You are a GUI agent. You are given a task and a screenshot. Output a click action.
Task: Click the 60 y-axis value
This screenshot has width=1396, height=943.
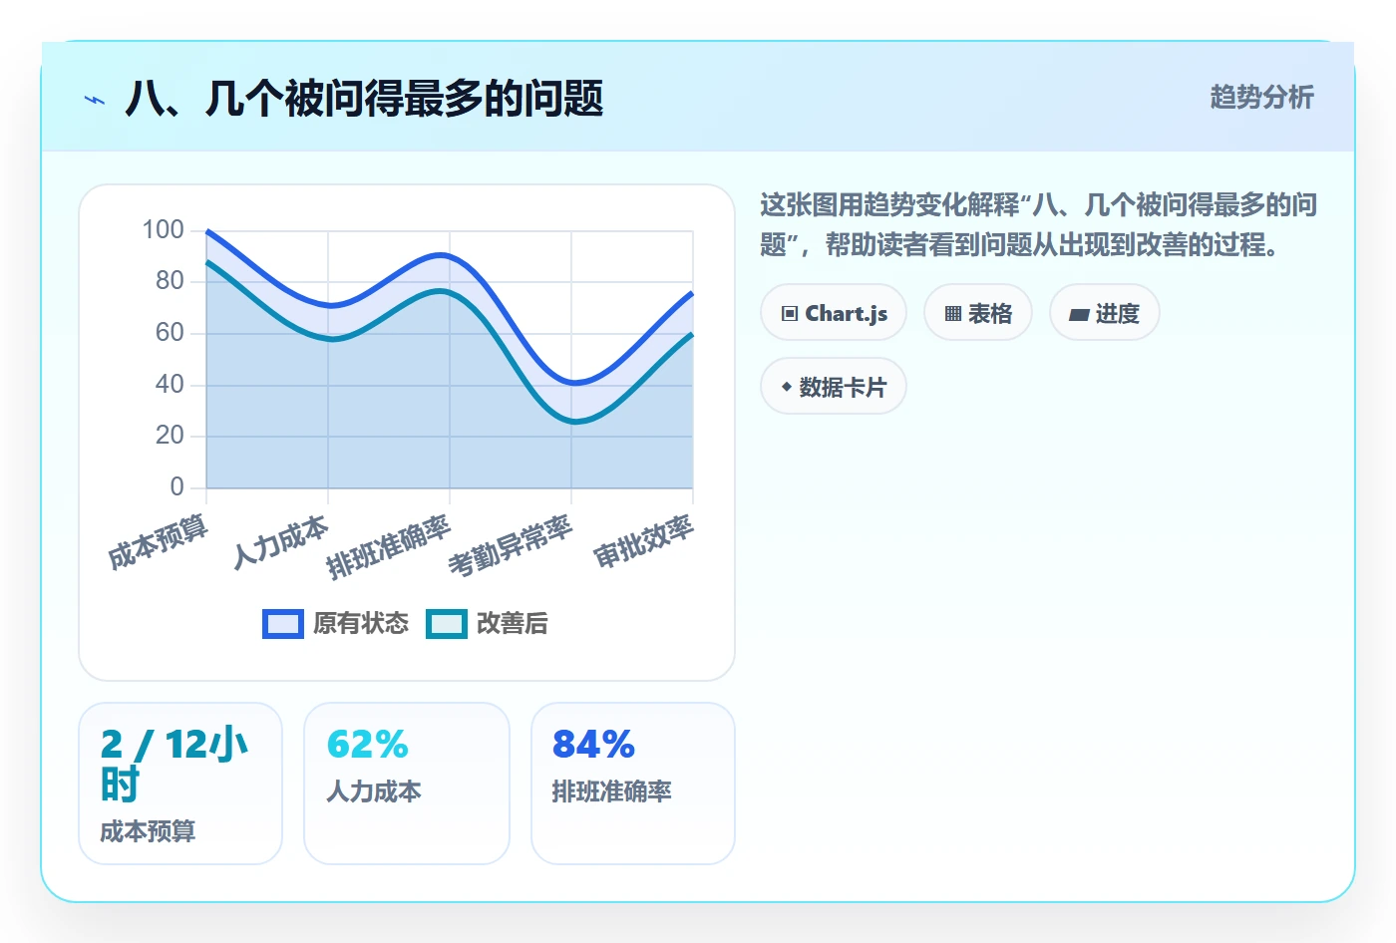pyautogui.click(x=170, y=333)
